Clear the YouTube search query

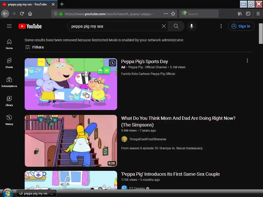(164, 26)
